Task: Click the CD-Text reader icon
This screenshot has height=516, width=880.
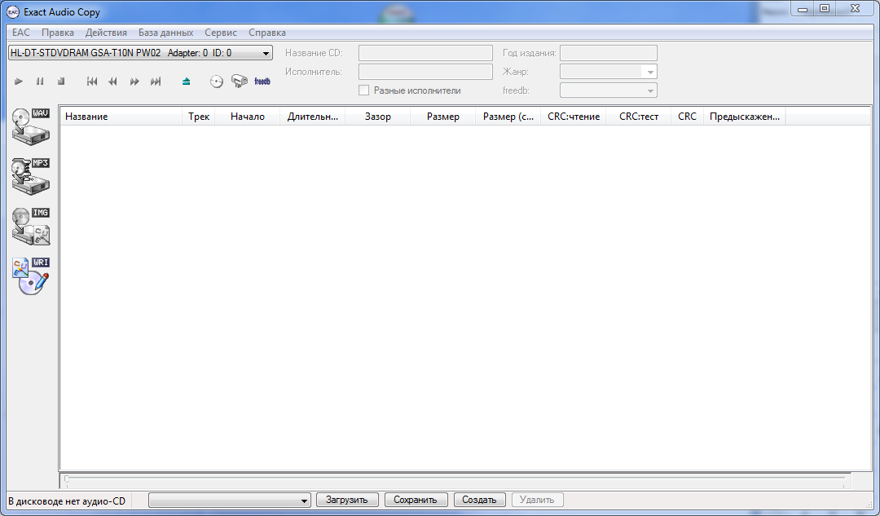Action: click(240, 82)
